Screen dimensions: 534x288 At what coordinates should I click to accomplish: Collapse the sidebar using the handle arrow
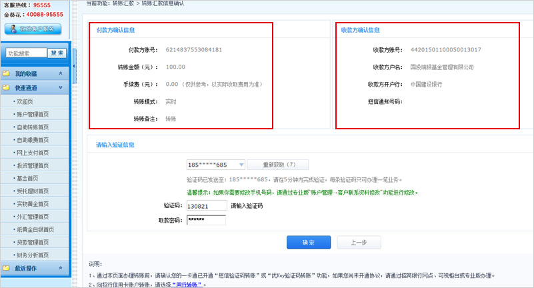tap(75, 66)
